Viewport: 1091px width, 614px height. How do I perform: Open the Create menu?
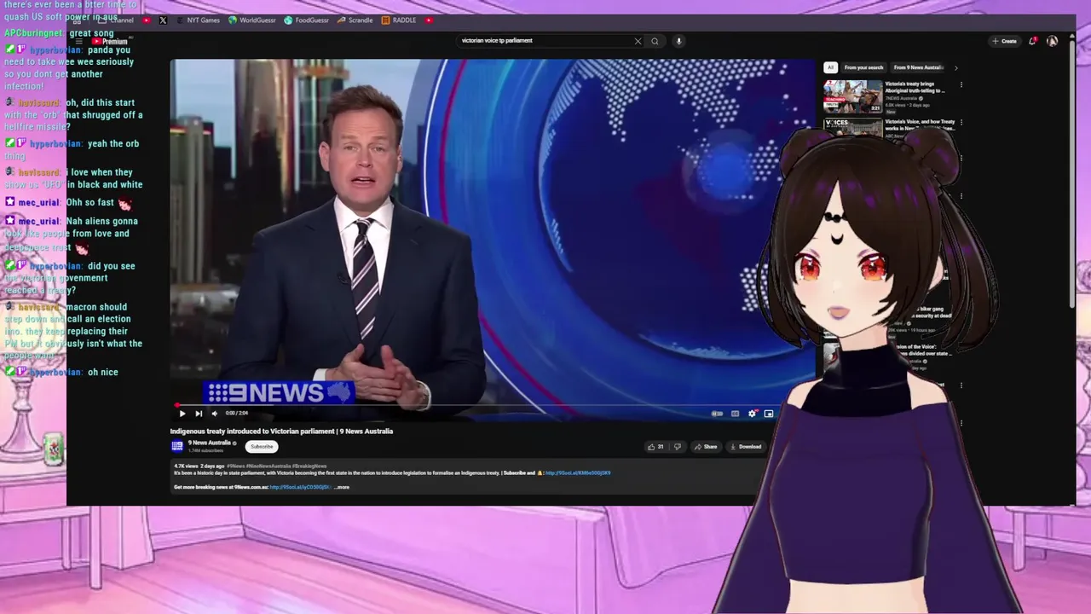point(1004,41)
